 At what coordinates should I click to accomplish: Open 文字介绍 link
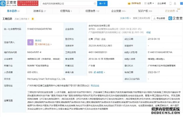pyautogui.click(x=125, y=18)
